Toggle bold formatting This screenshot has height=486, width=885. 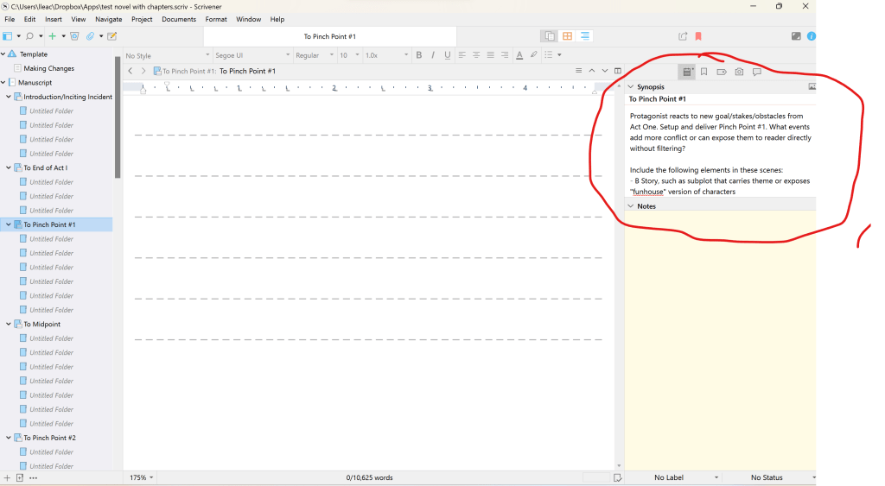[x=419, y=55]
